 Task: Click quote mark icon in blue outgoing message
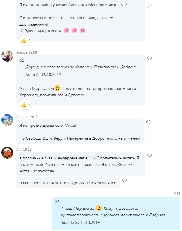coord(57,202)
